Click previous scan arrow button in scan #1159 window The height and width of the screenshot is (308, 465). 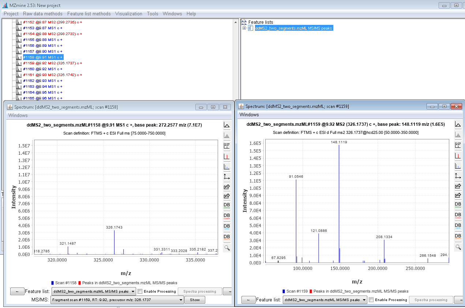(x=248, y=300)
